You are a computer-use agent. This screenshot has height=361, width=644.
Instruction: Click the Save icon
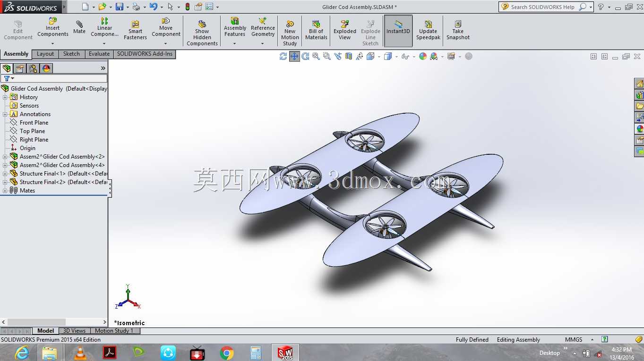point(120,7)
